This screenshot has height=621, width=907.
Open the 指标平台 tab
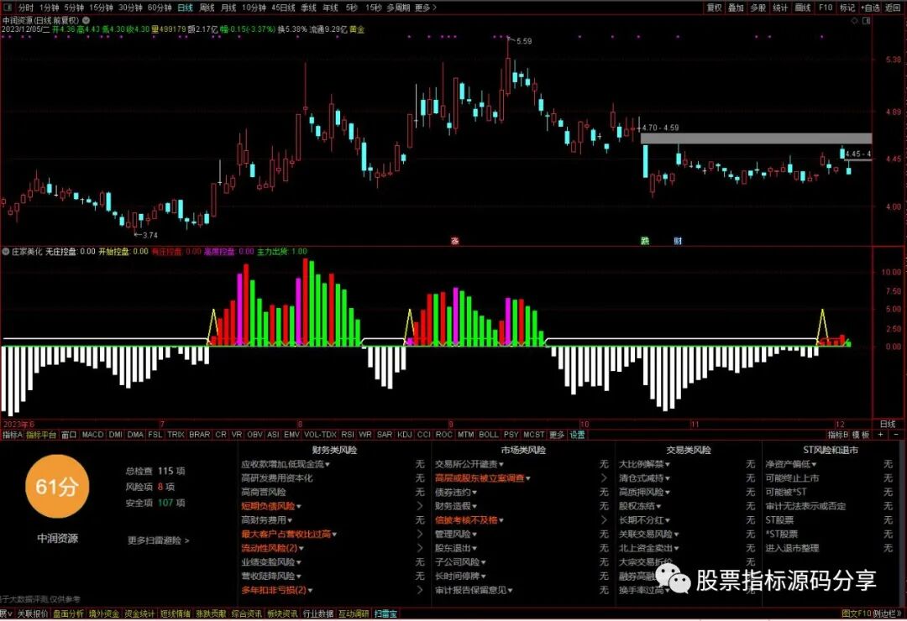(x=41, y=435)
